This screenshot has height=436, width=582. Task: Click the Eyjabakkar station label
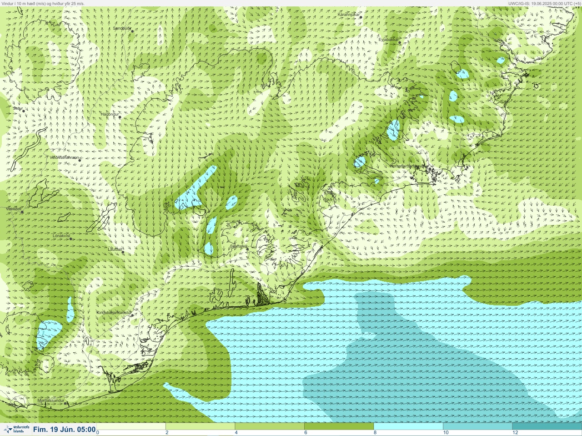(389, 40)
